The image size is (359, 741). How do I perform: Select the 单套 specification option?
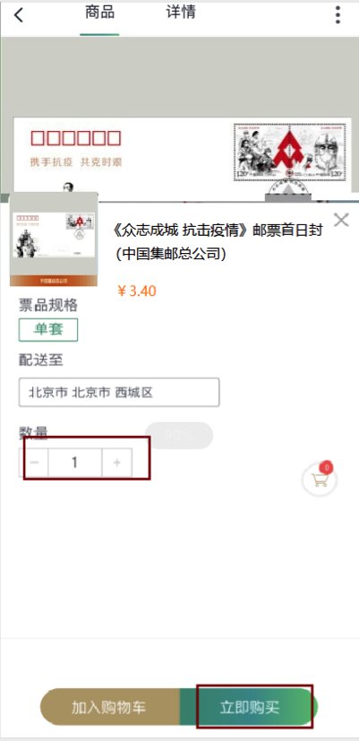pyautogui.click(x=48, y=329)
